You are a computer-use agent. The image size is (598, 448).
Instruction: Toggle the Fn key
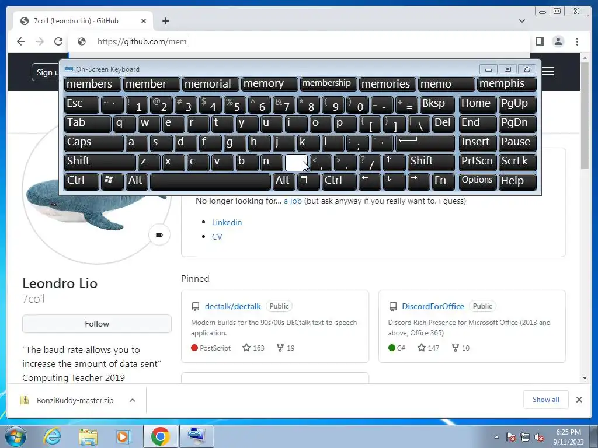(x=443, y=182)
